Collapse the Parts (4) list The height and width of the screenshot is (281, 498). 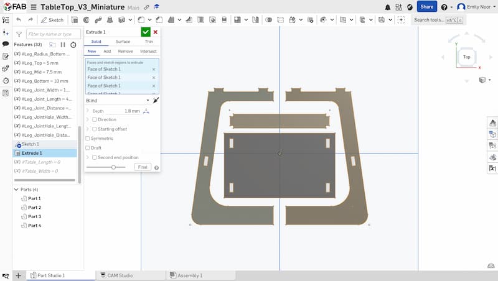pos(16,189)
